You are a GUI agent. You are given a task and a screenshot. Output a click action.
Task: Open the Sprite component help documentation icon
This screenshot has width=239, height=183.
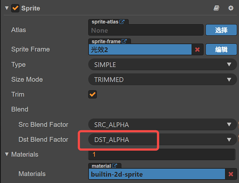coord(217,8)
